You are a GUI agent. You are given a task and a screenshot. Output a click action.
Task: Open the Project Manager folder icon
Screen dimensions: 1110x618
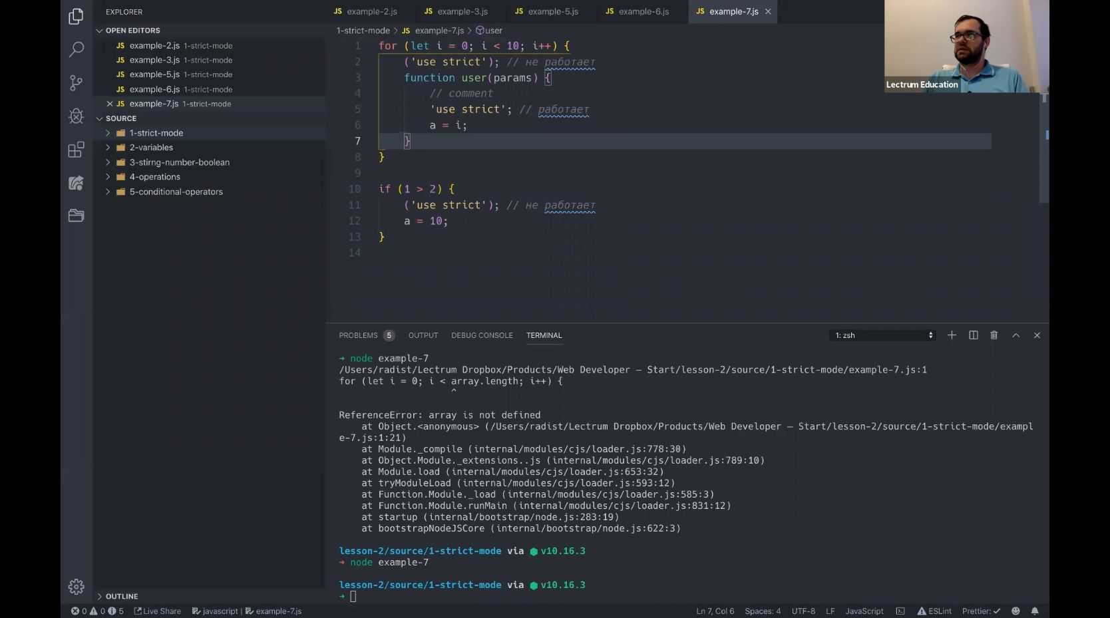(76, 216)
